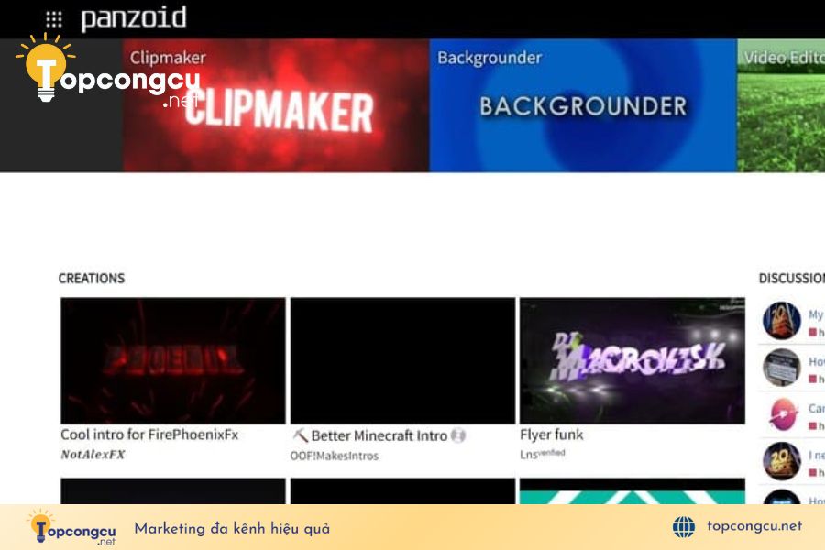
Task: Click the pickaxe icon beside Better Minecraft Intro
Action: point(300,434)
